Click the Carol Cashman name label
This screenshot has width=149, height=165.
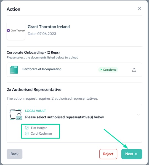pyautogui.click(x=41, y=134)
